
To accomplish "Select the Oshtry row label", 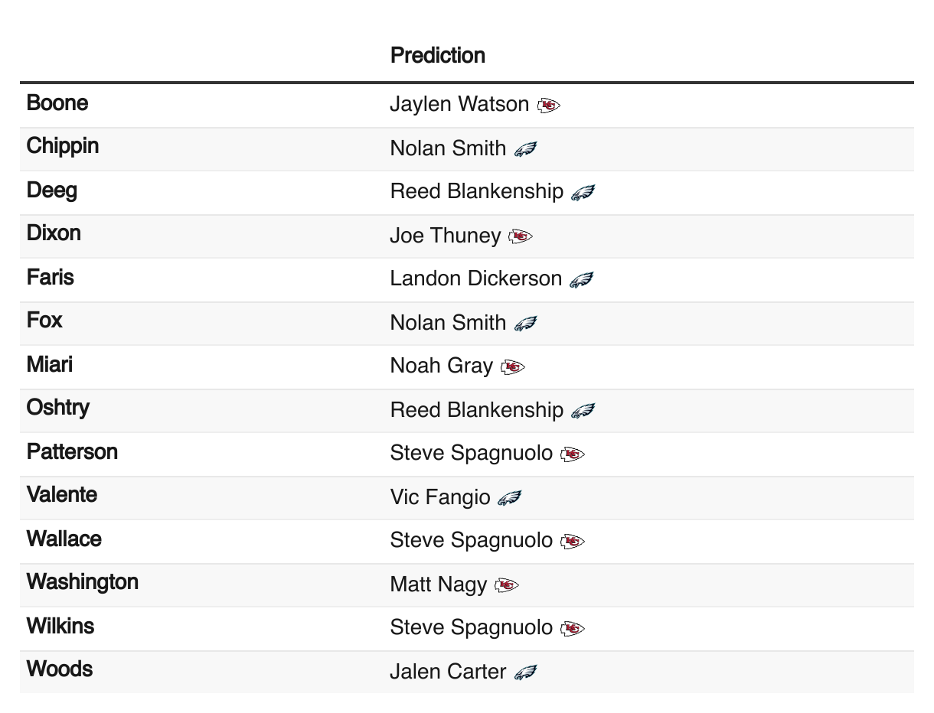I will [x=58, y=408].
